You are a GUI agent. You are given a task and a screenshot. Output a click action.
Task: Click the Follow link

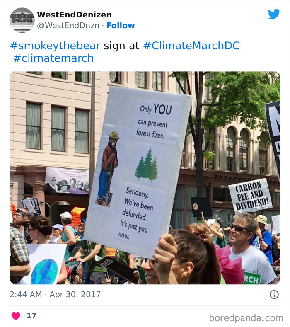(x=121, y=25)
